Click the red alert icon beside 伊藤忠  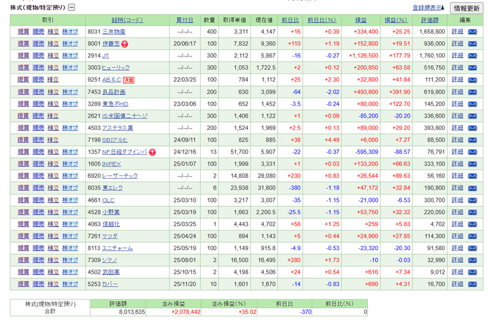(x=125, y=44)
